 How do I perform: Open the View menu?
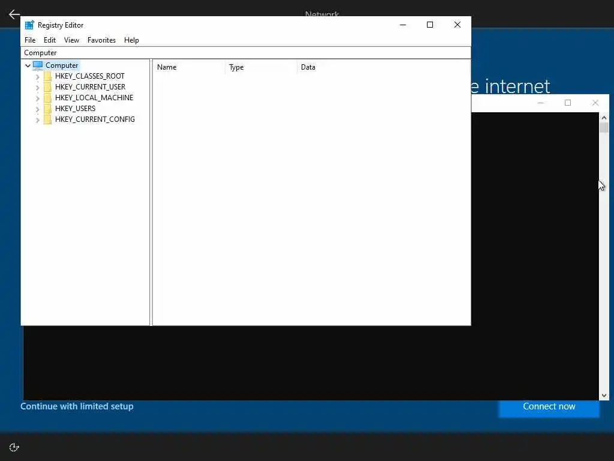pos(72,40)
